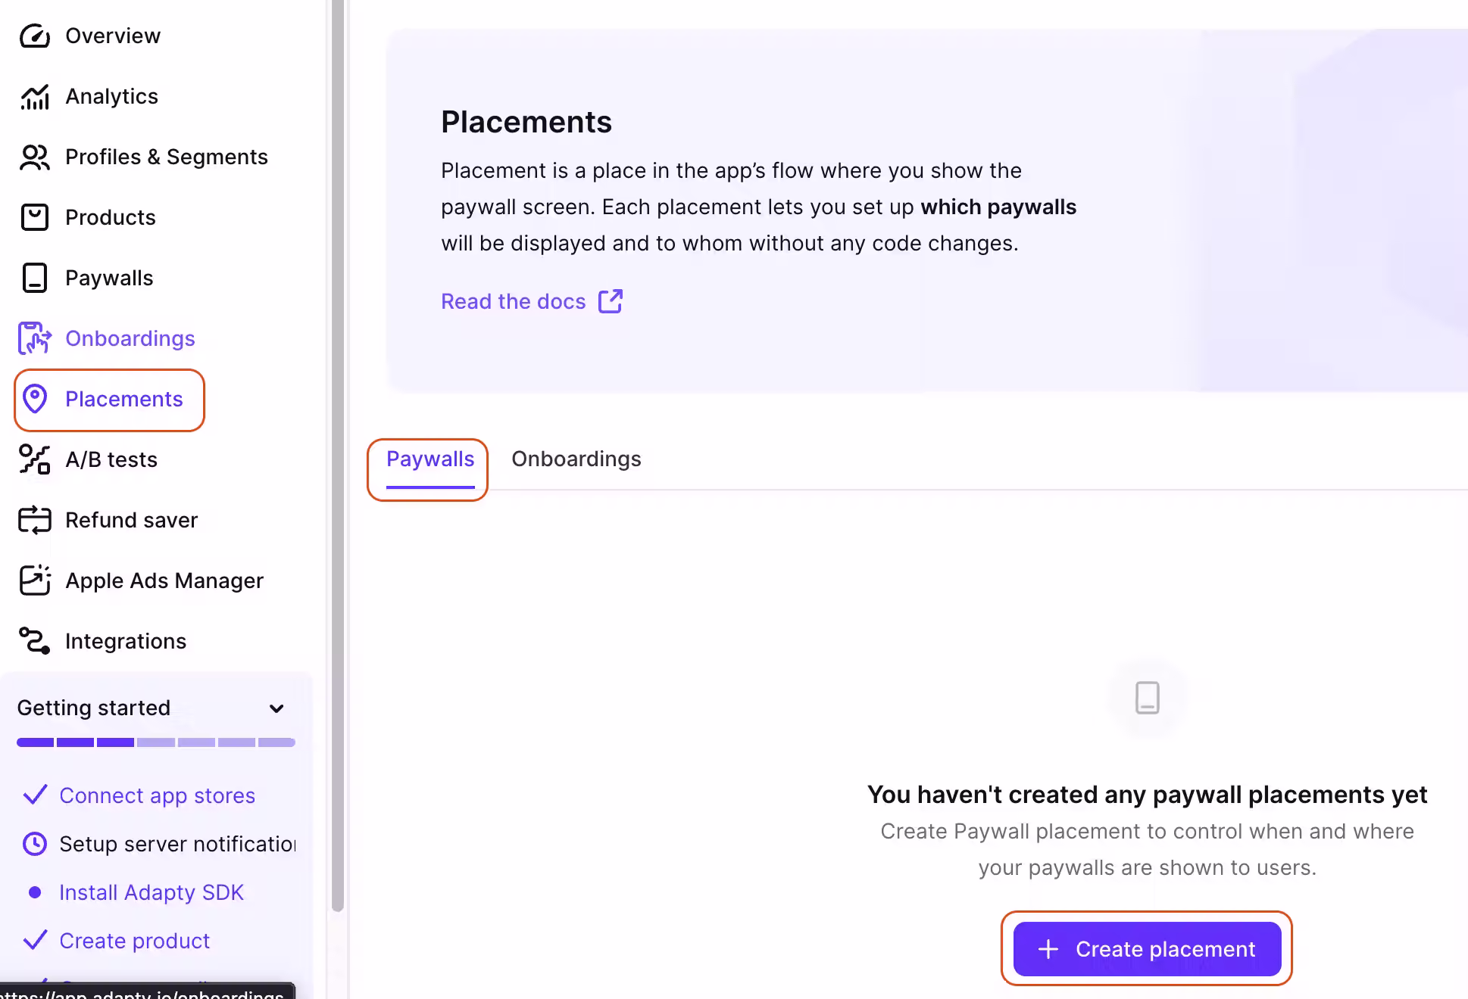Select the Placements map pin icon
The image size is (1468, 999).
pos(34,399)
